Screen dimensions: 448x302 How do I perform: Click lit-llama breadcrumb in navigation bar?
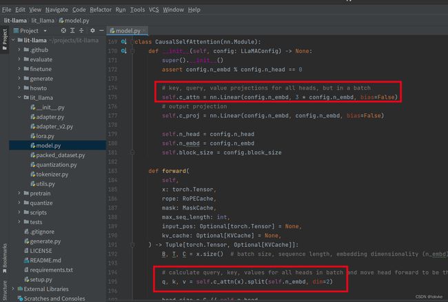point(15,21)
